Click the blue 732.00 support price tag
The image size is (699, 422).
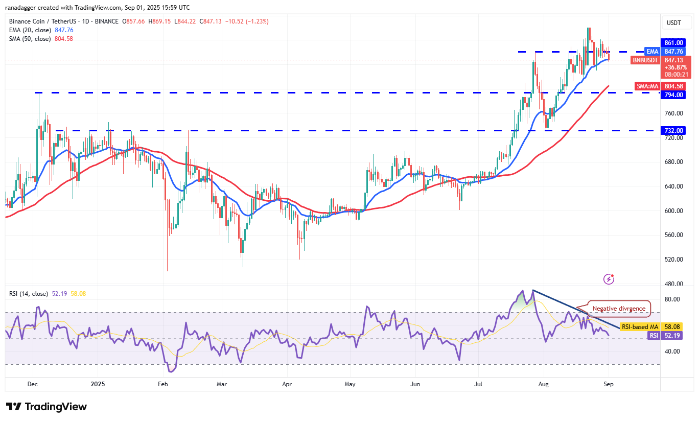673,130
